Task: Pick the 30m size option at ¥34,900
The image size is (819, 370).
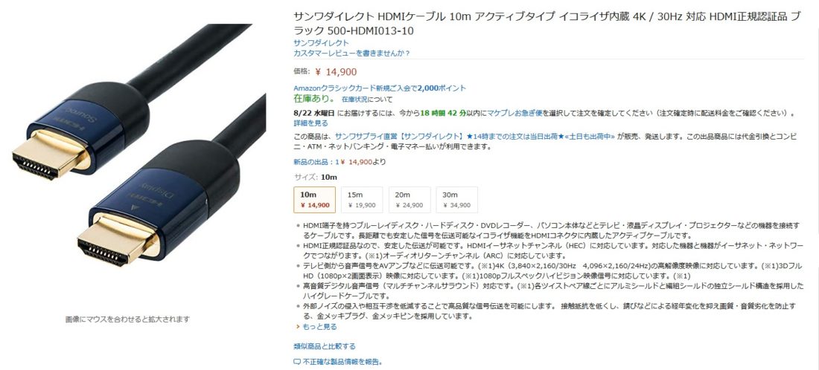Action: pyautogui.click(x=457, y=200)
